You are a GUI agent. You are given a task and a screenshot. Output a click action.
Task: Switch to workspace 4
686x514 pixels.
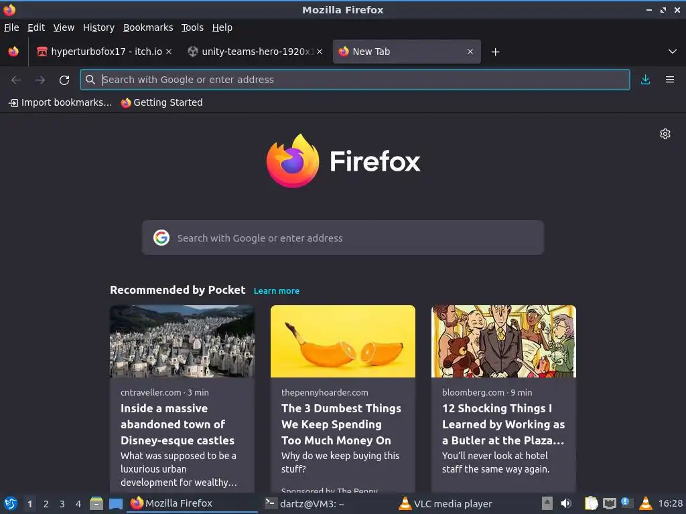click(x=78, y=504)
